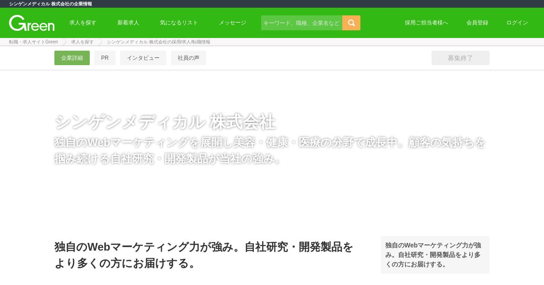Select the 企業詳細 tab
544x285 pixels.
pyautogui.click(x=72, y=58)
